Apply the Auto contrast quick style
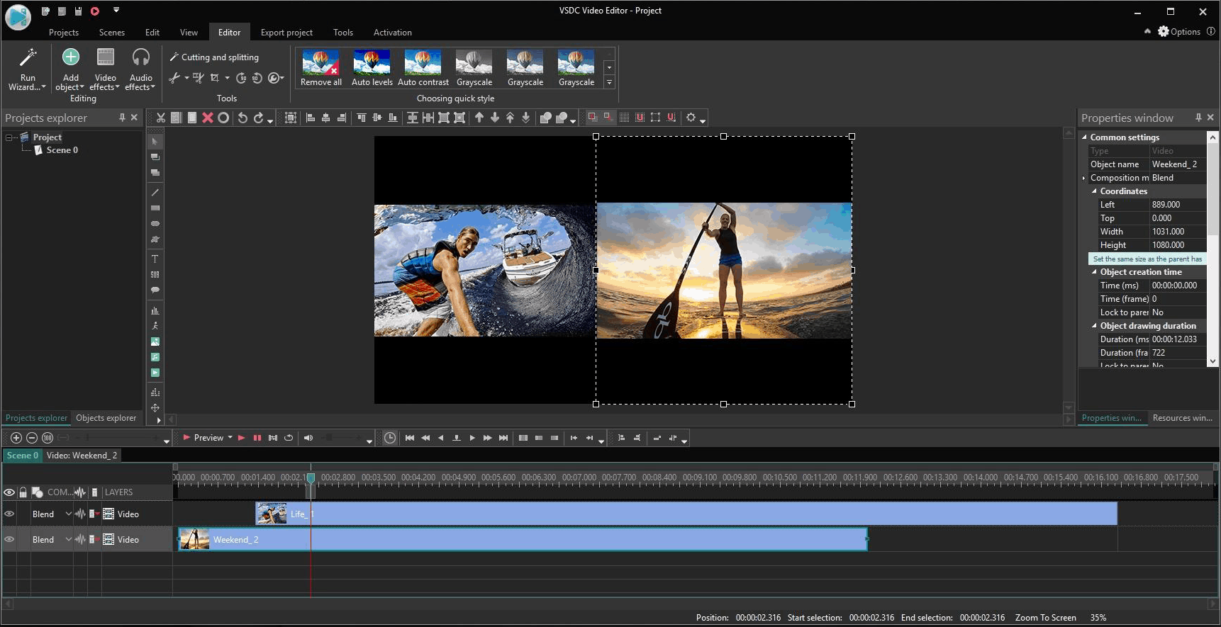1221x627 pixels. click(x=423, y=68)
